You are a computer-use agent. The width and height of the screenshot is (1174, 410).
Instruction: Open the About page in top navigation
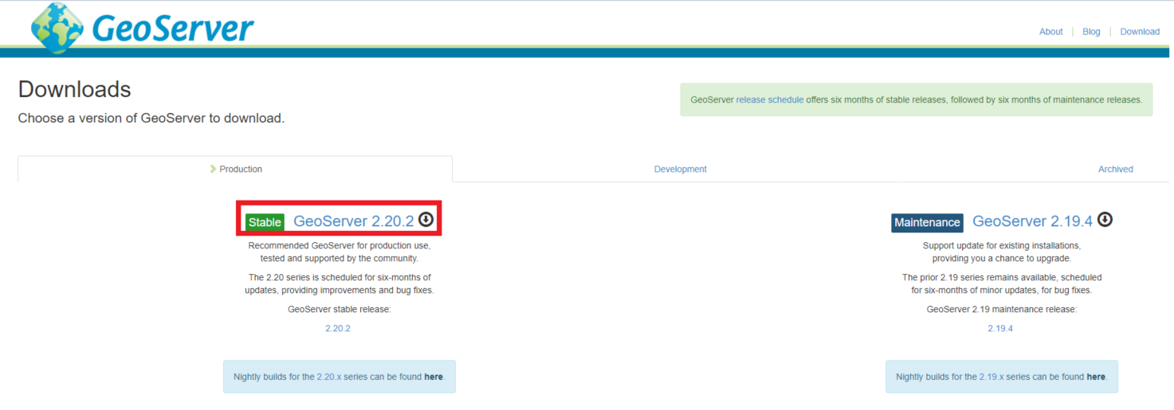(x=1050, y=32)
